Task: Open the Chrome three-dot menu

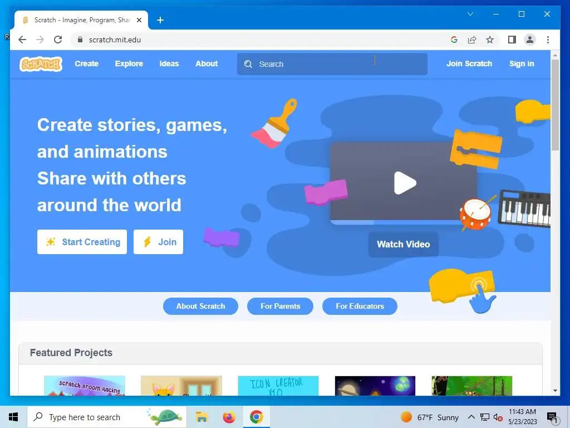Action: pos(548,40)
